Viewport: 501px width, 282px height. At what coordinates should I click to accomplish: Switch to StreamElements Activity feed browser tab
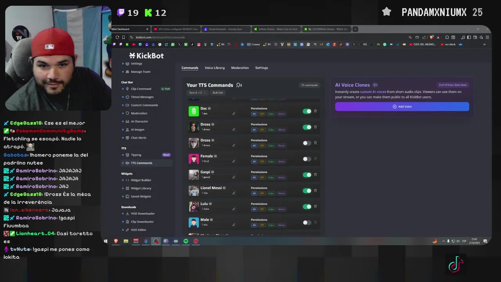225,29
